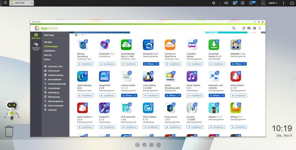The image size is (296, 150).
Task: Open the Helpdesk app icon
Action: pyautogui.click(x=236, y=45)
